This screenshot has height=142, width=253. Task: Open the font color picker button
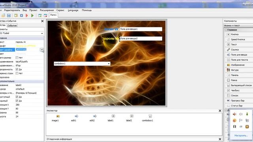point(42,50)
